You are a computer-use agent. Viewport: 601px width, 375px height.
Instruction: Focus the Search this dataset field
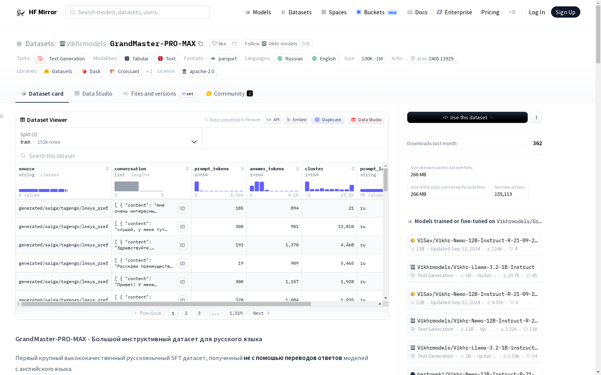pos(202,156)
